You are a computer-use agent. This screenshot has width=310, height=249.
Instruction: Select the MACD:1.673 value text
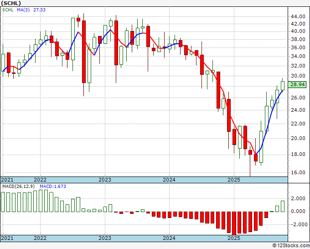(x=53, y=187)
